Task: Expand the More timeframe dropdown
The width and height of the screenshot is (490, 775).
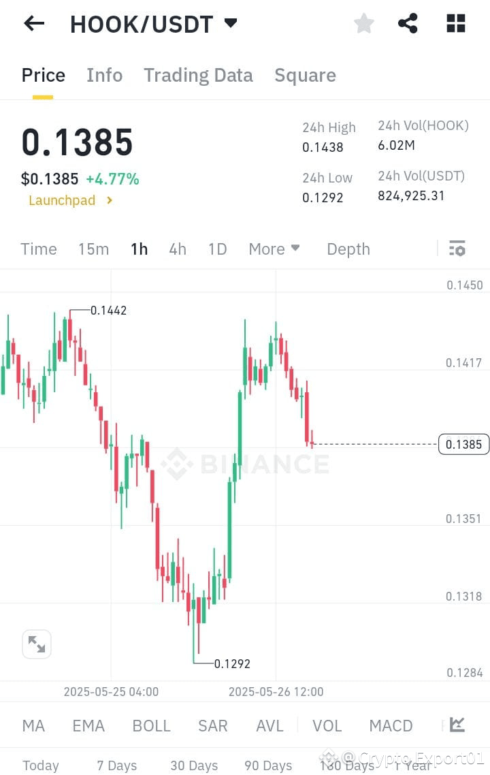Action: coord(274,249)
